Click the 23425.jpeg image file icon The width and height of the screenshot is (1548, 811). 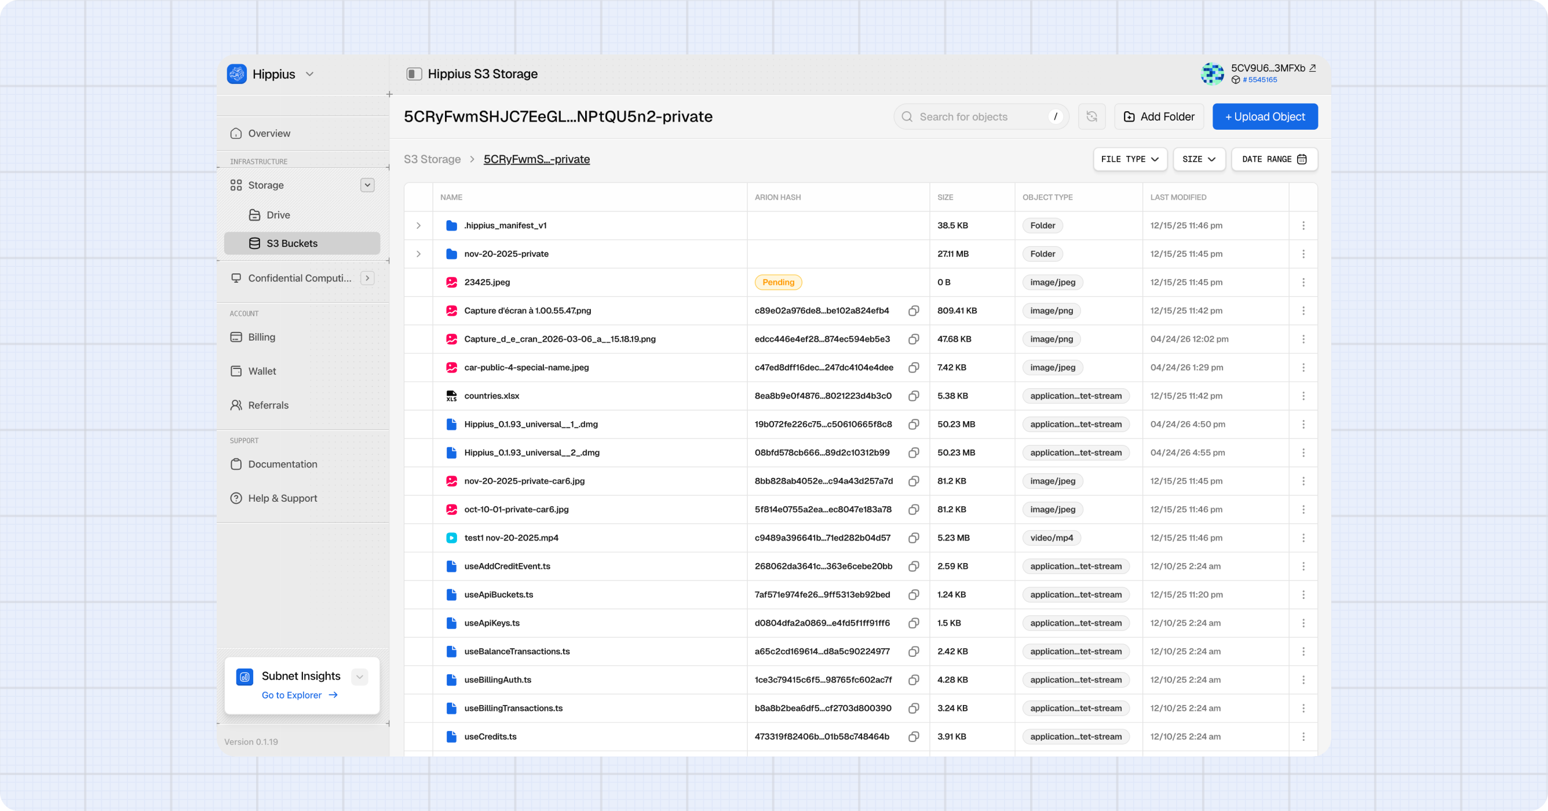(x=451, y=282)
